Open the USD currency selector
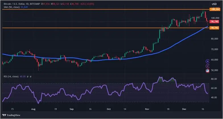The image size is (223, 119). click(x=214, y=4)
